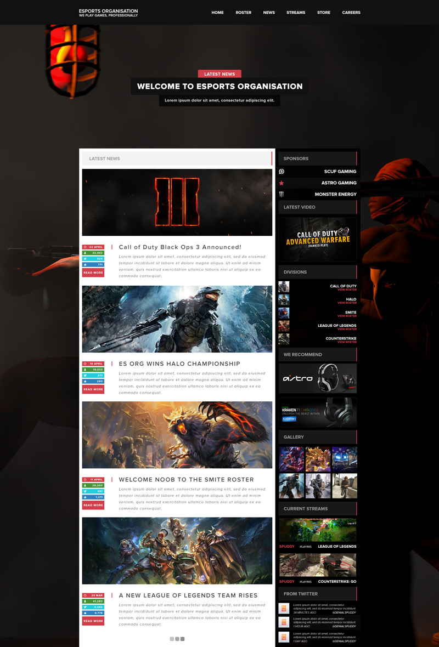Screen dimensions: 439x647
Task: Click View Roster under Counterstrike
Action: tap(347, 342)
